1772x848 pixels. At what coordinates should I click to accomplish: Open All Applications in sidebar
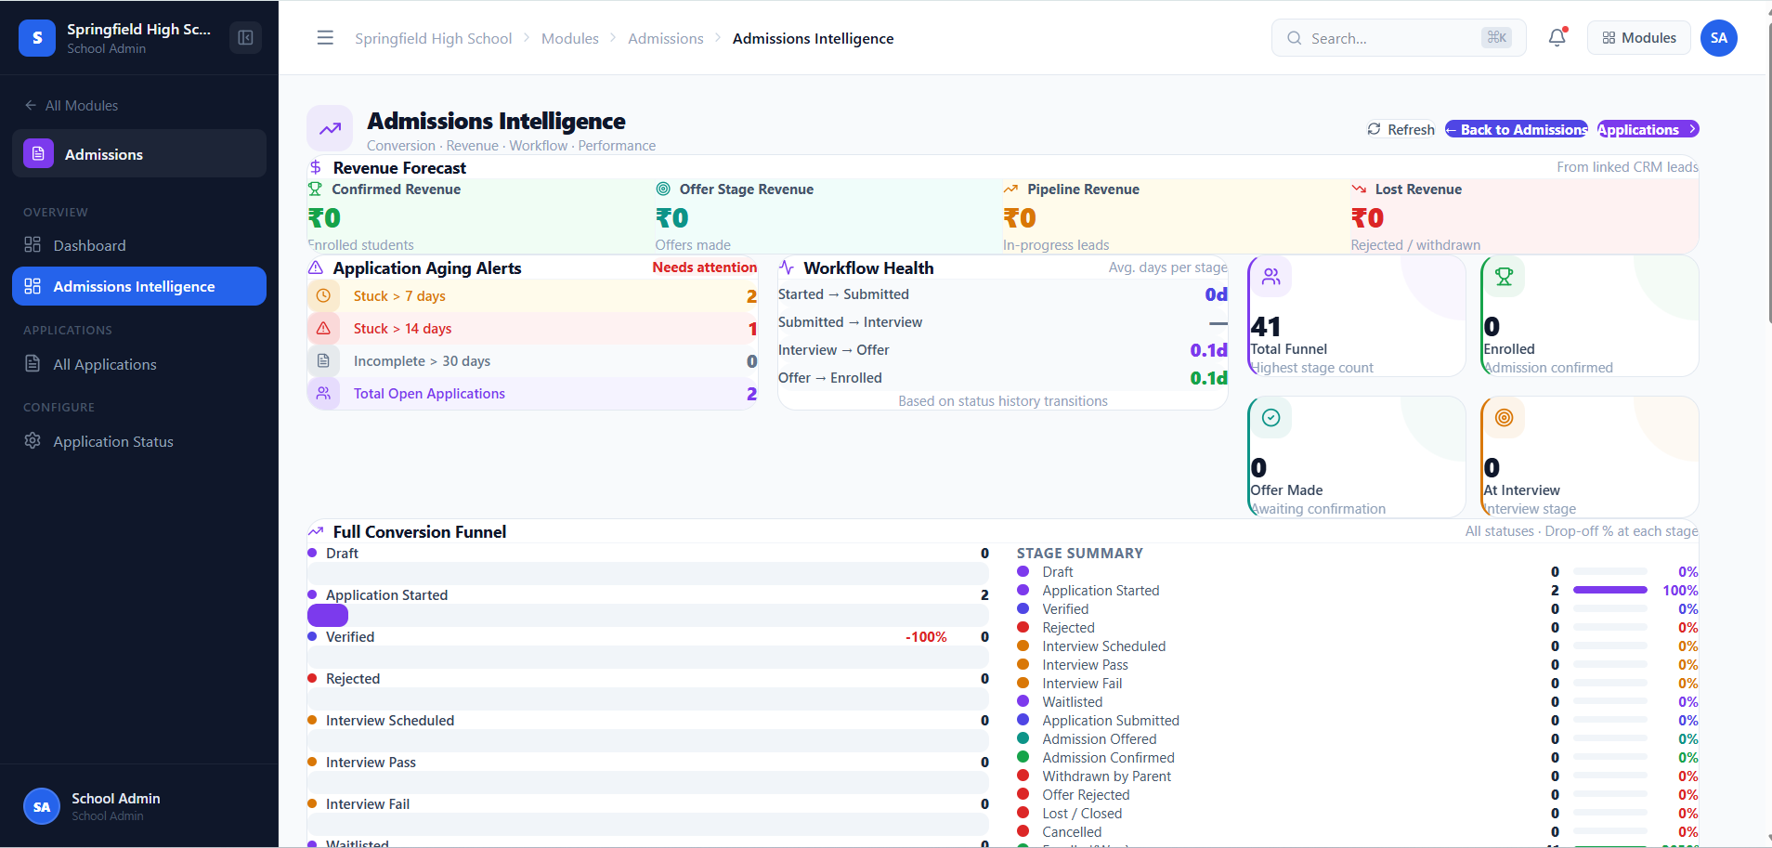pyautogui.click(x=139, y=364)
